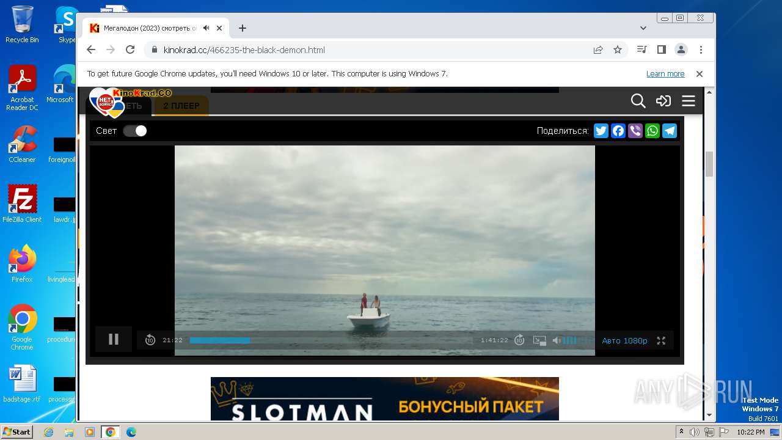The image size is (782, 440).
Task: Reload the page
Action: (130, 50)
